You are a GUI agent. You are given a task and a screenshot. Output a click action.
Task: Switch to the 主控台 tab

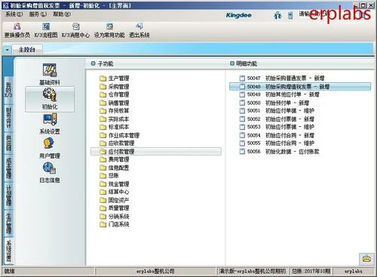(27, 49)
